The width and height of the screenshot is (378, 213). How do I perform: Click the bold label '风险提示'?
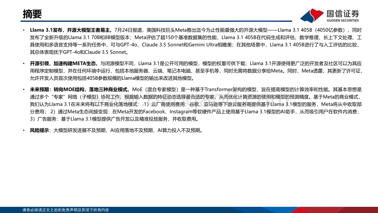tap(39, 130)
